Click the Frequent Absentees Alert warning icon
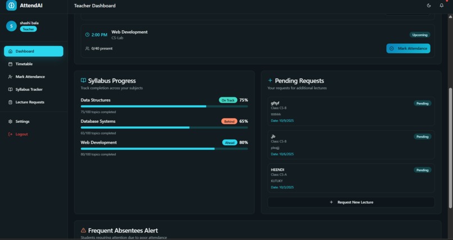 [x=84, y=230]
